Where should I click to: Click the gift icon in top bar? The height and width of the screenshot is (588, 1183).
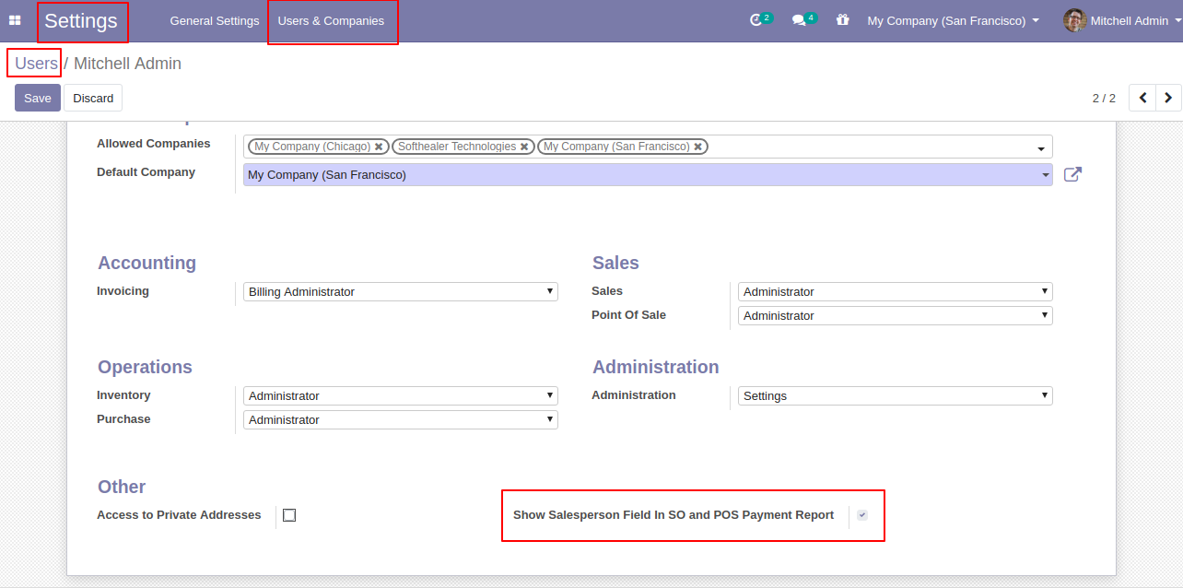[842, 19]
